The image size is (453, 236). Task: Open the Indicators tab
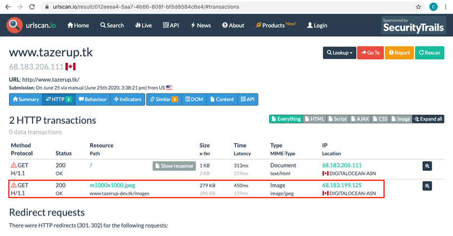127,99
